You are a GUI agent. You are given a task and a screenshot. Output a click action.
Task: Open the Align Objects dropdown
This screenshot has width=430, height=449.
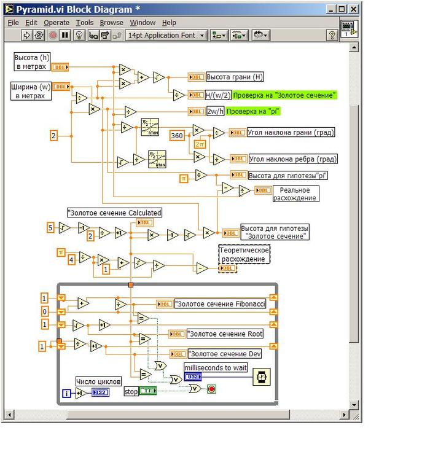point(219,35)
